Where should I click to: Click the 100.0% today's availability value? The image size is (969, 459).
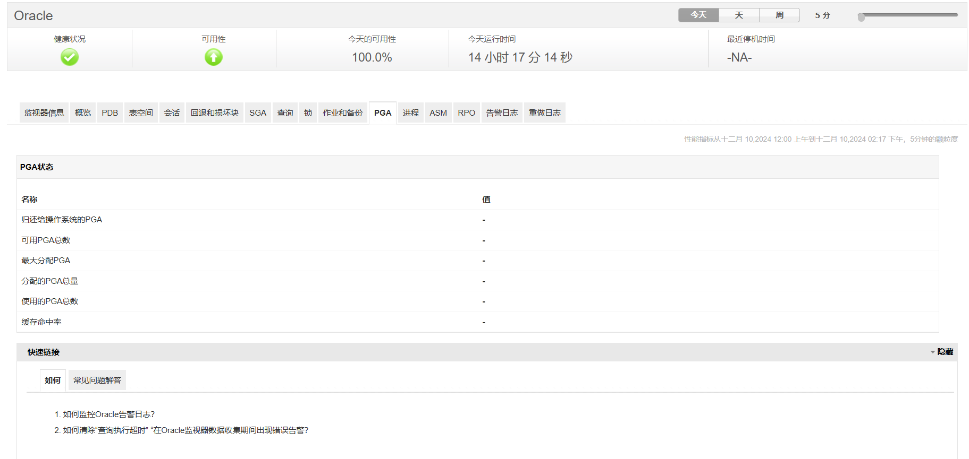372,57
